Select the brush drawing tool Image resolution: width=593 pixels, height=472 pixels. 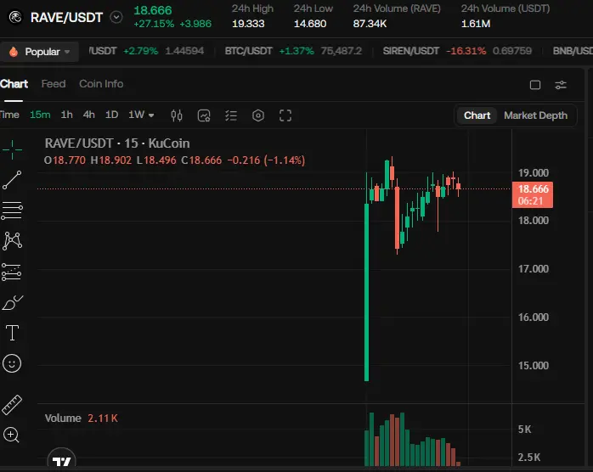coord(12,302)
